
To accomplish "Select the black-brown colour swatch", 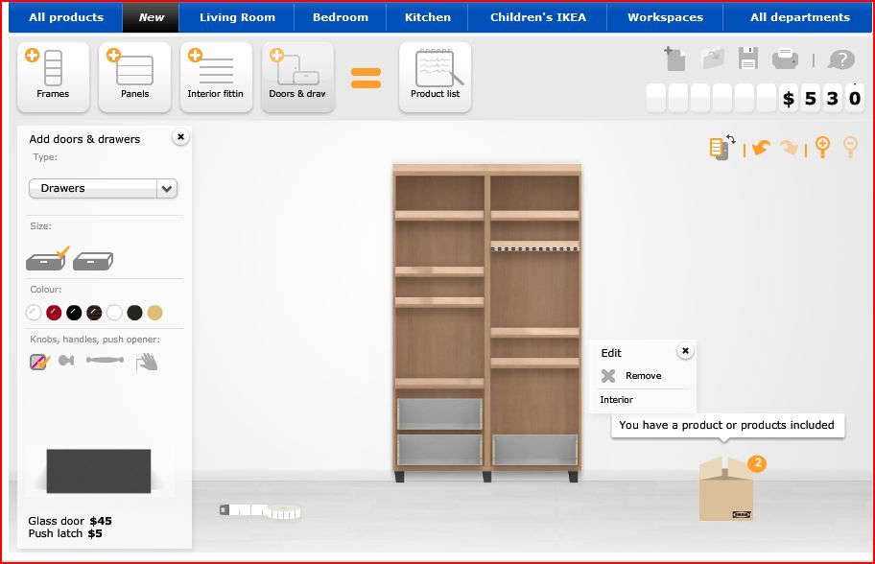I will (x=134, y=313).
